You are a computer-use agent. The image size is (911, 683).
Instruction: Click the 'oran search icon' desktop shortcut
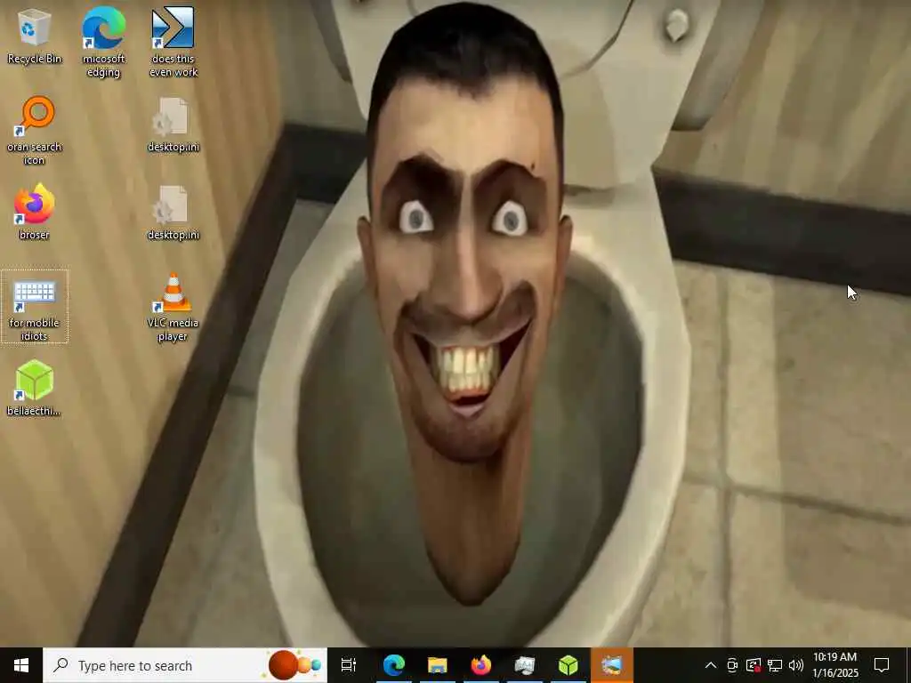[35, 130]
